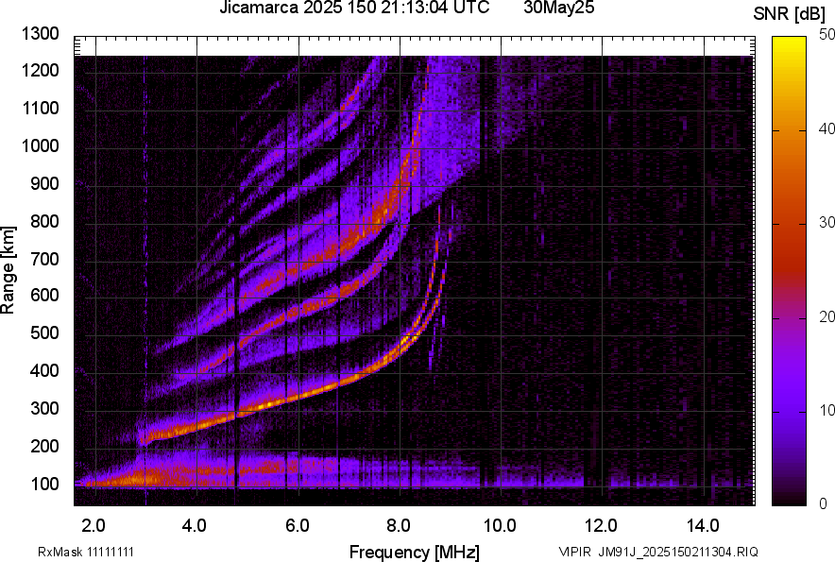This screenshot has width=835, height=562.
Task: Click the frequency tick label '6.0'
Action: coord(298,526)
